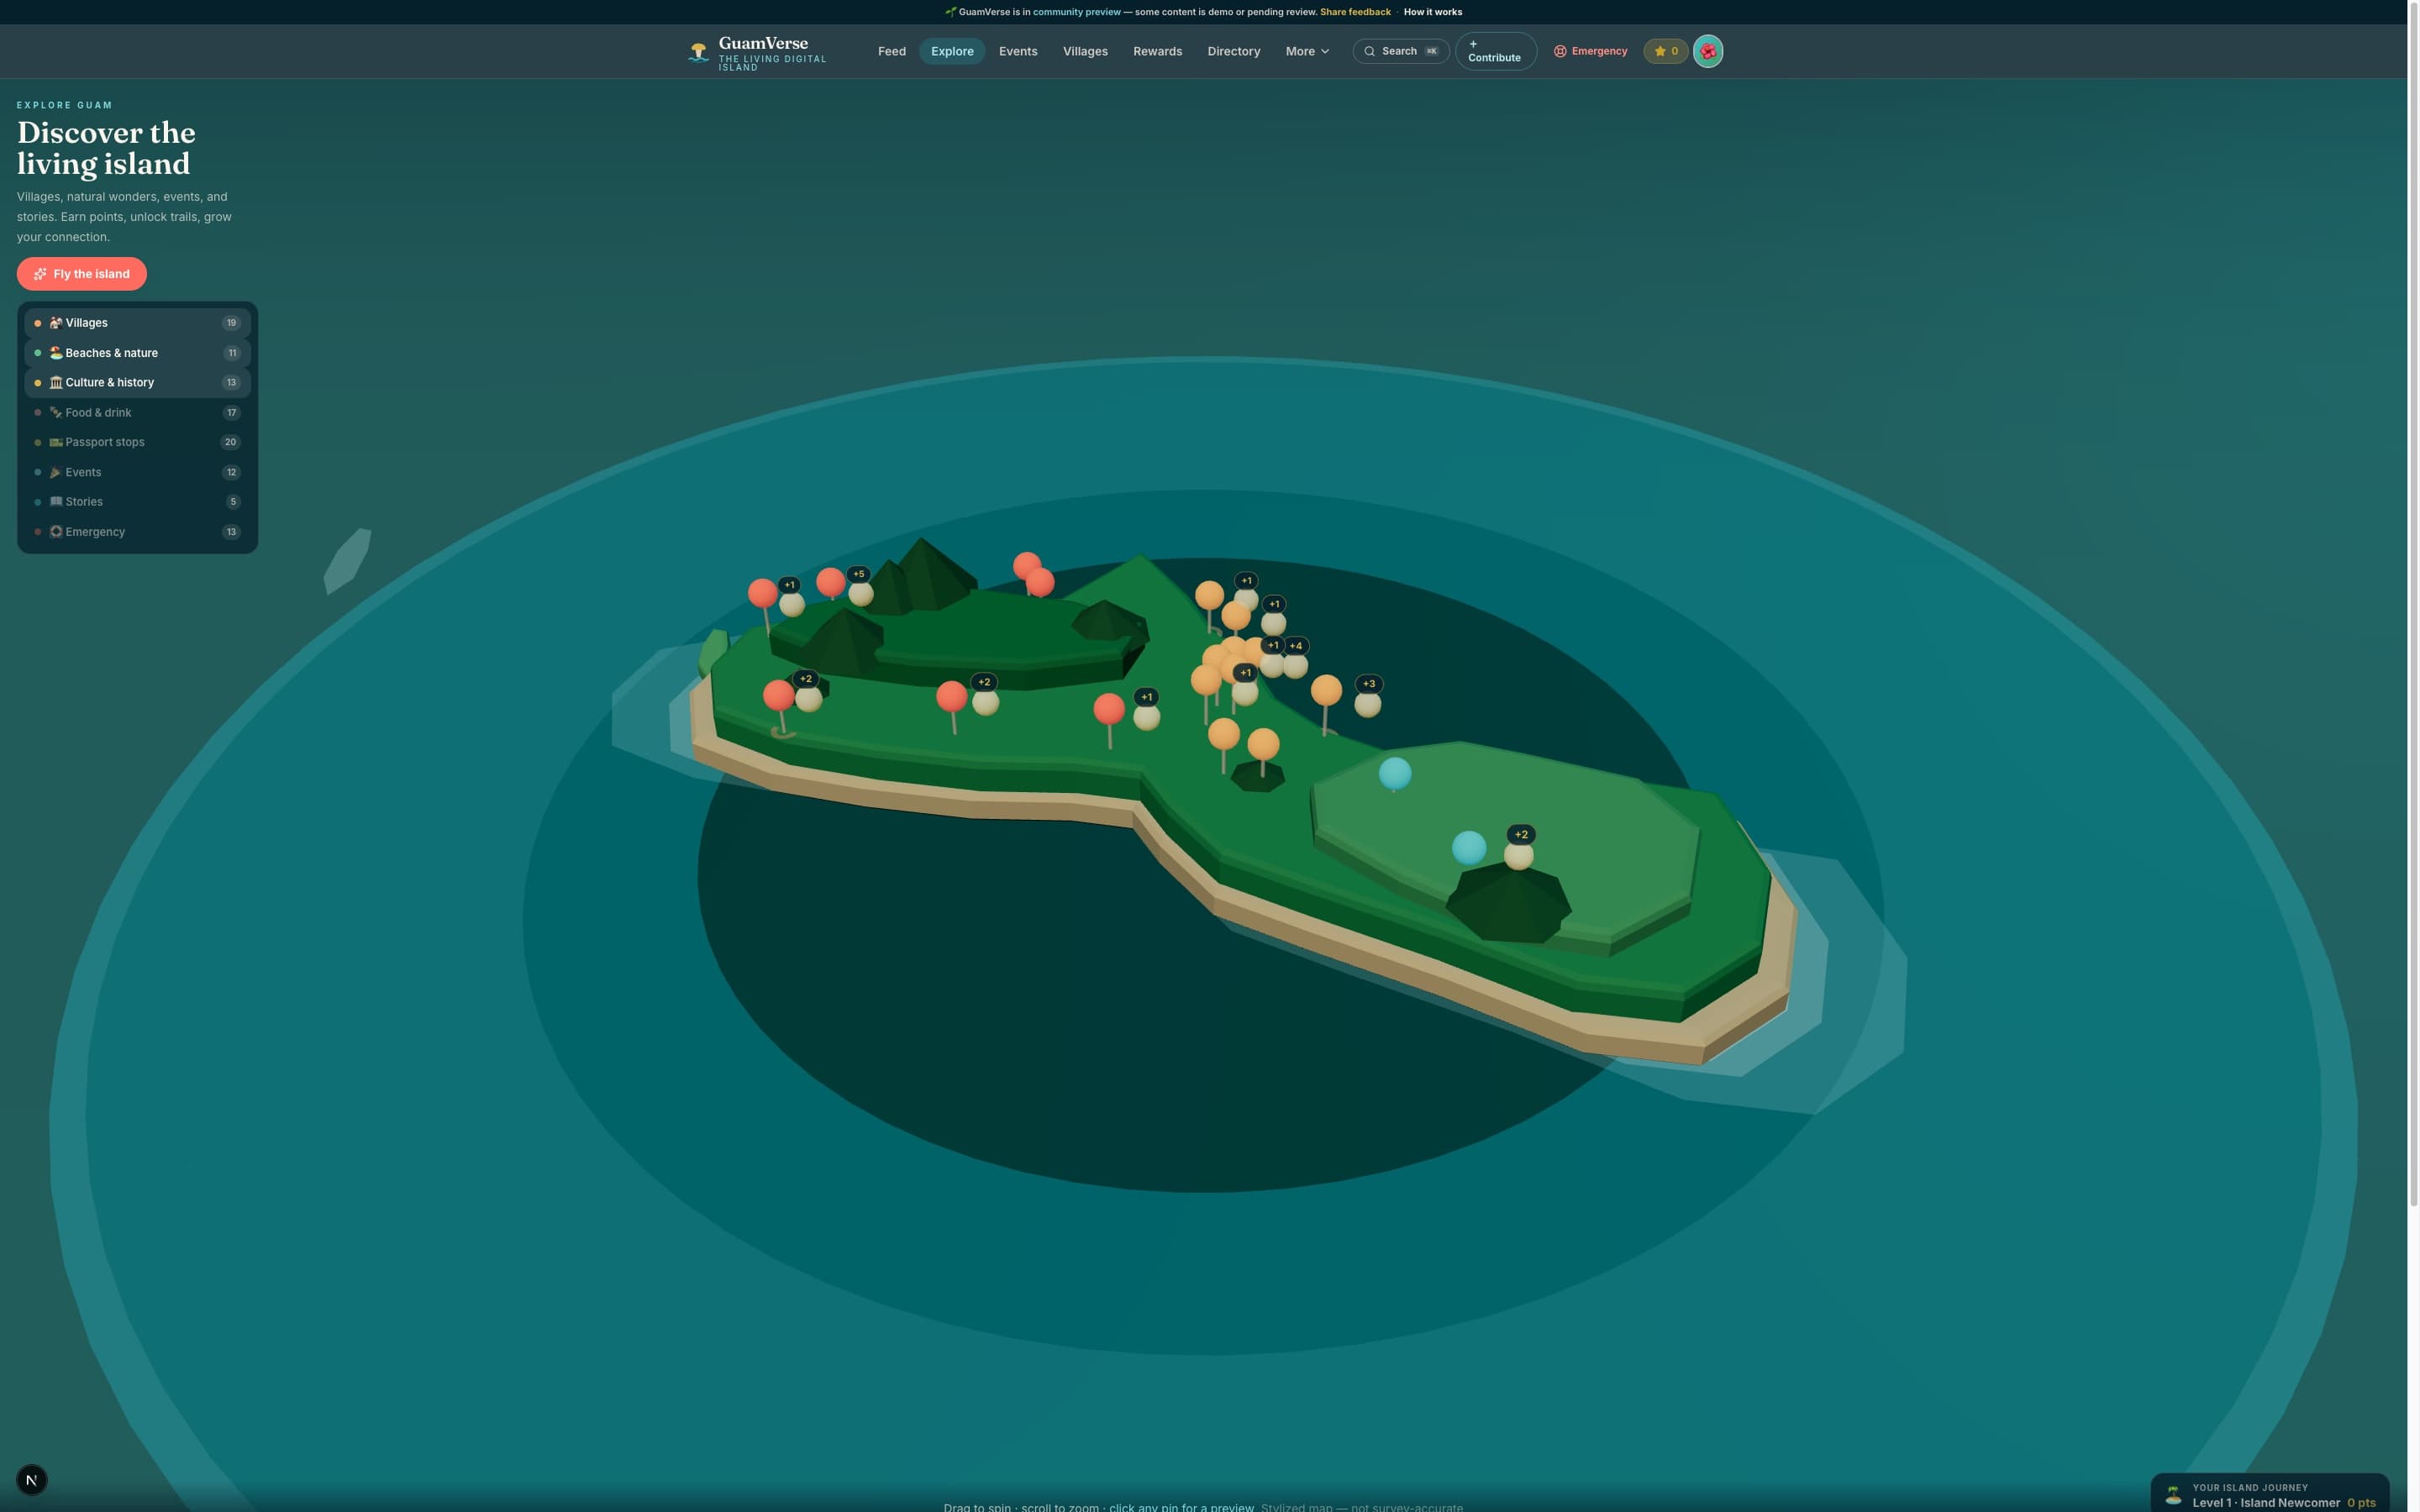Click the +4 pin cluster badge
The height and width of the screenshot is (1512, 2420).
tap(1295, 646)
